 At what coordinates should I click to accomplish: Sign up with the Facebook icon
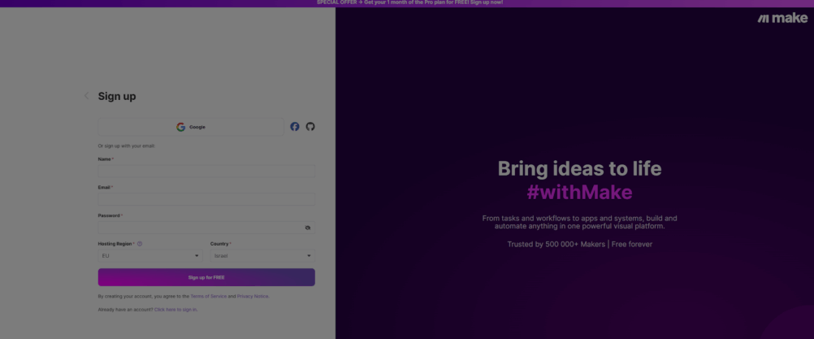point(295,127)
